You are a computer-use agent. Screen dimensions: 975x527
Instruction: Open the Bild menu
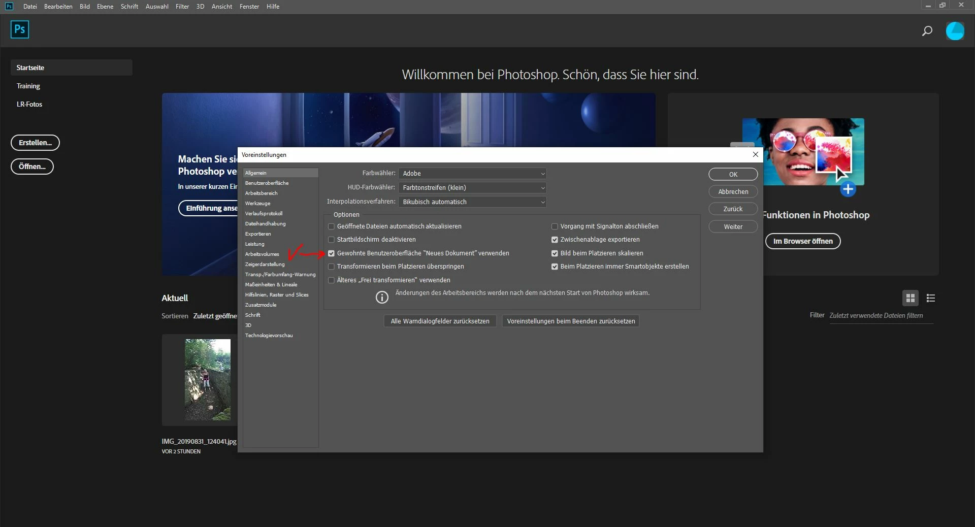point(85,7)
